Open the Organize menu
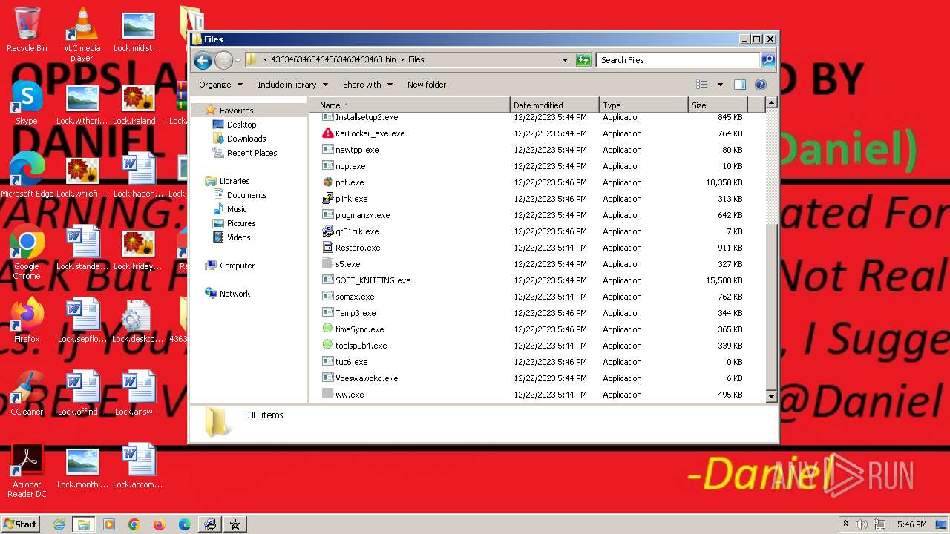 click(x=220, y=85)
